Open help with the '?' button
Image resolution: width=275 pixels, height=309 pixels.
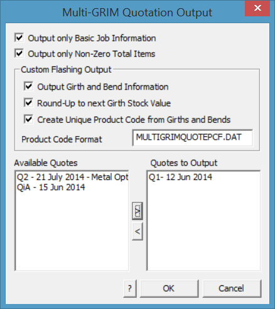130,288
